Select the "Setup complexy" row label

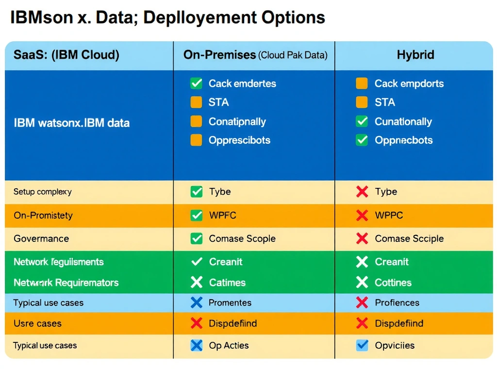pos(43,192)
